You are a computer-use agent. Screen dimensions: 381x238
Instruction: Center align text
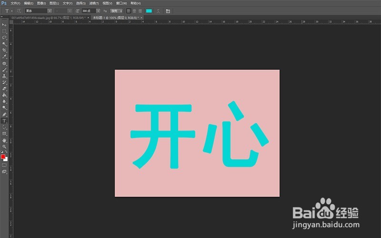coord(134,11)
